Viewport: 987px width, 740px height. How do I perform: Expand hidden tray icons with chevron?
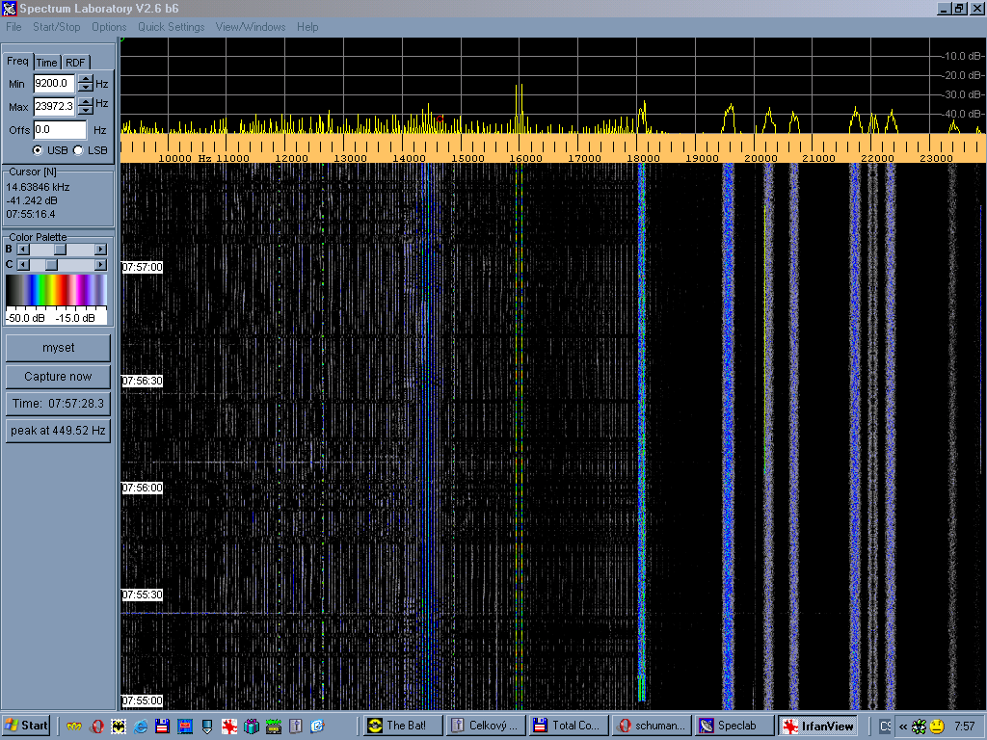(x=903, y=727)
